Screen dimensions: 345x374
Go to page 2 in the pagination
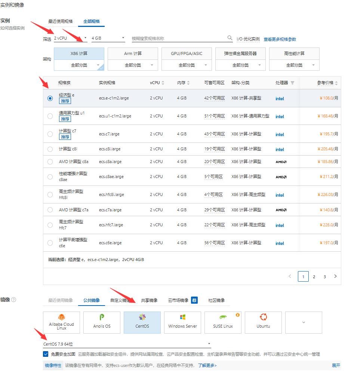click(314, 276)
